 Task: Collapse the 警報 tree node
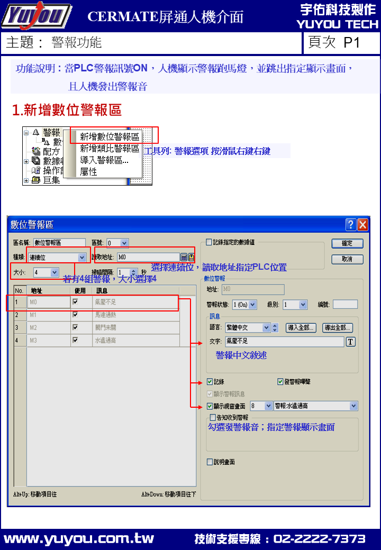tap(26, 133)
